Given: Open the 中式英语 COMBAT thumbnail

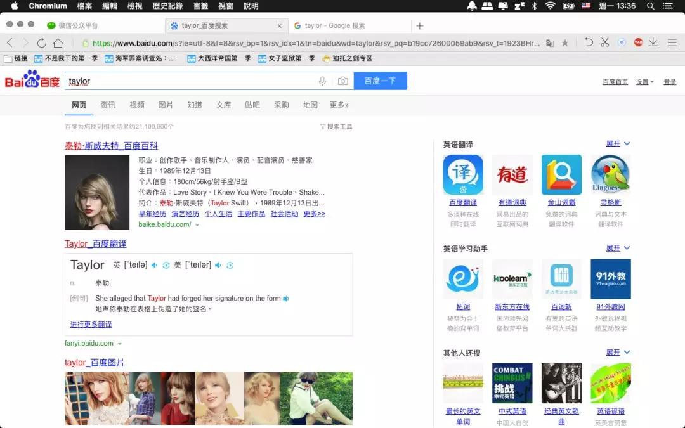Looking at the screenshot, I should 512,383.
